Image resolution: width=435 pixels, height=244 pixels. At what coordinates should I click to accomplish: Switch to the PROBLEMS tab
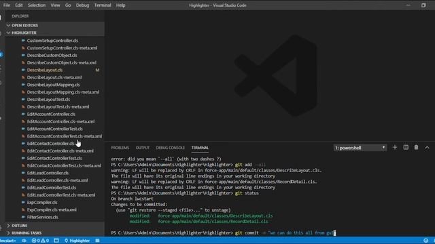(x=120, y=148)
